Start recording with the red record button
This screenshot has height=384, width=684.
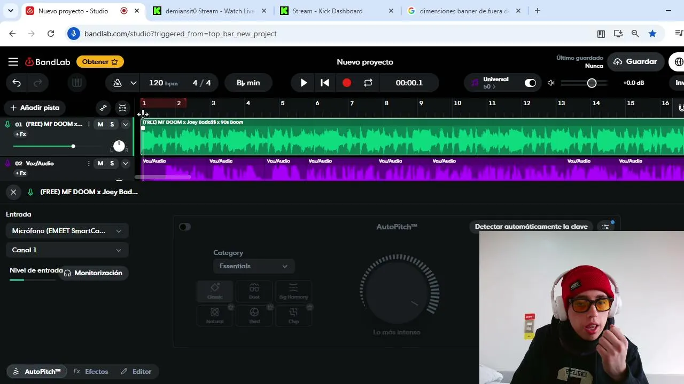[x=347, y=83]
